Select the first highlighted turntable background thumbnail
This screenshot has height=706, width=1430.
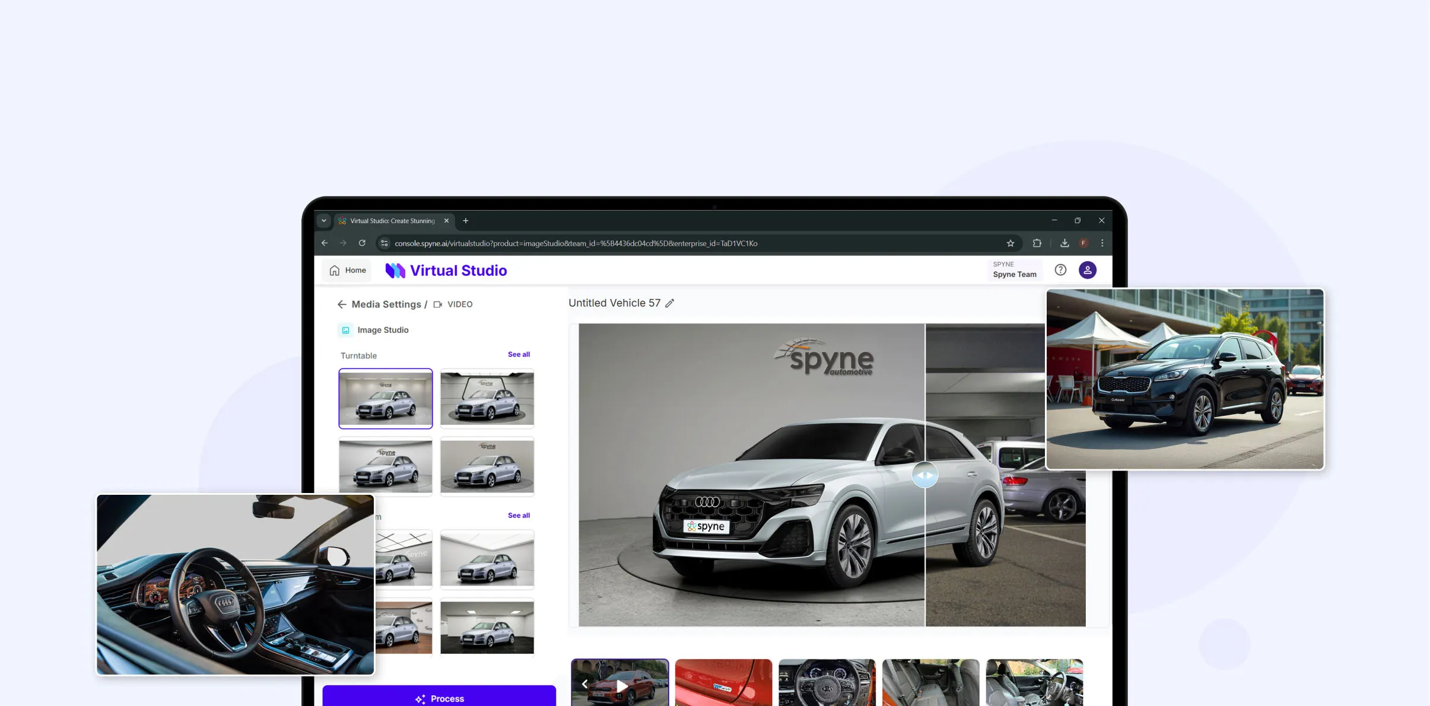386,398
